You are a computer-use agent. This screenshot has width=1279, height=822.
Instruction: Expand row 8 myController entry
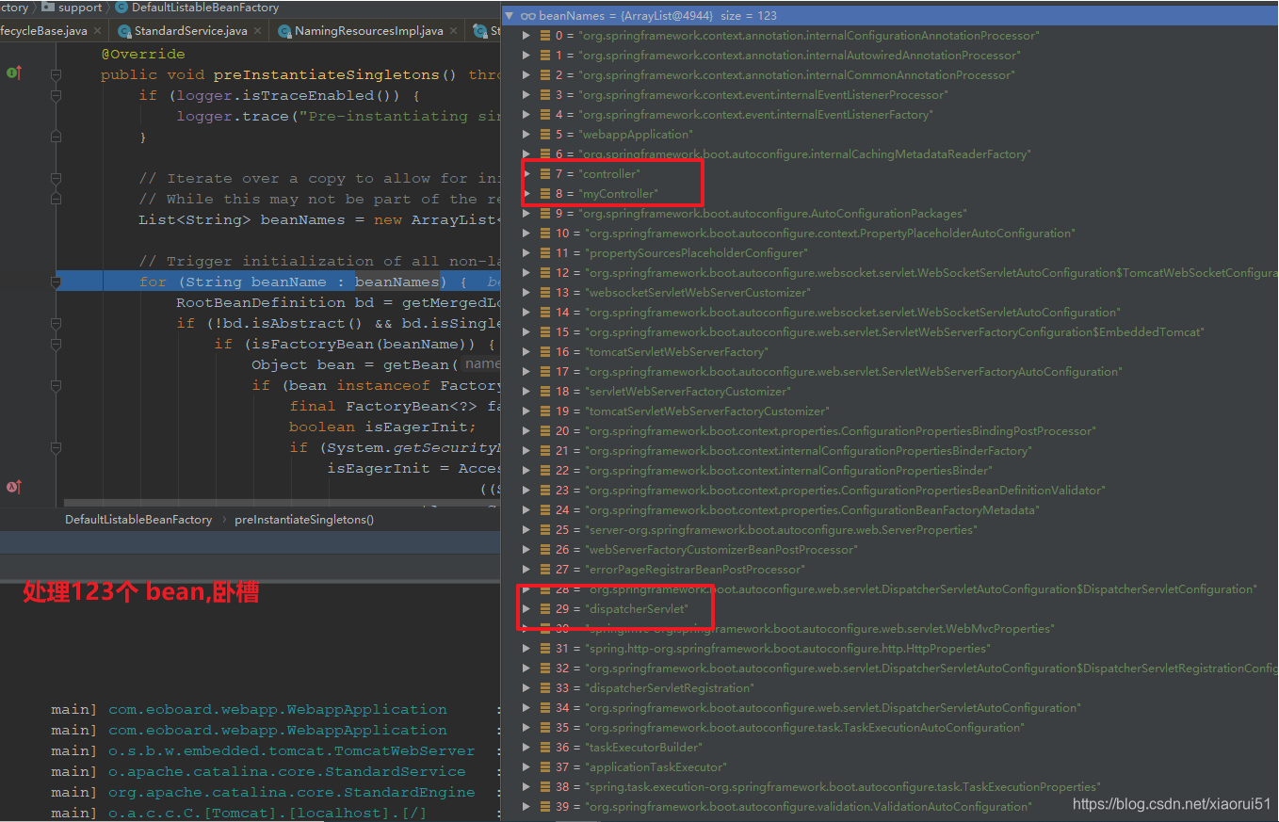point(526,194)
